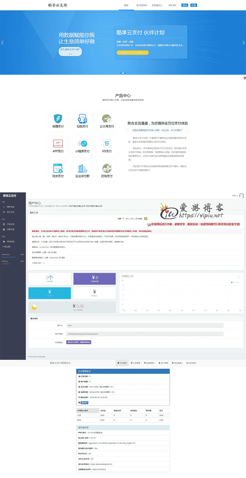Click the 酷享云支付管理中心 admin title
The height and width of the screenshot is (478, 246).
60,363
